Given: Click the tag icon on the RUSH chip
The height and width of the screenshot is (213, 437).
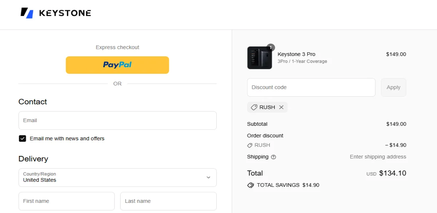Looking at the screenshot, I should 254,107.
